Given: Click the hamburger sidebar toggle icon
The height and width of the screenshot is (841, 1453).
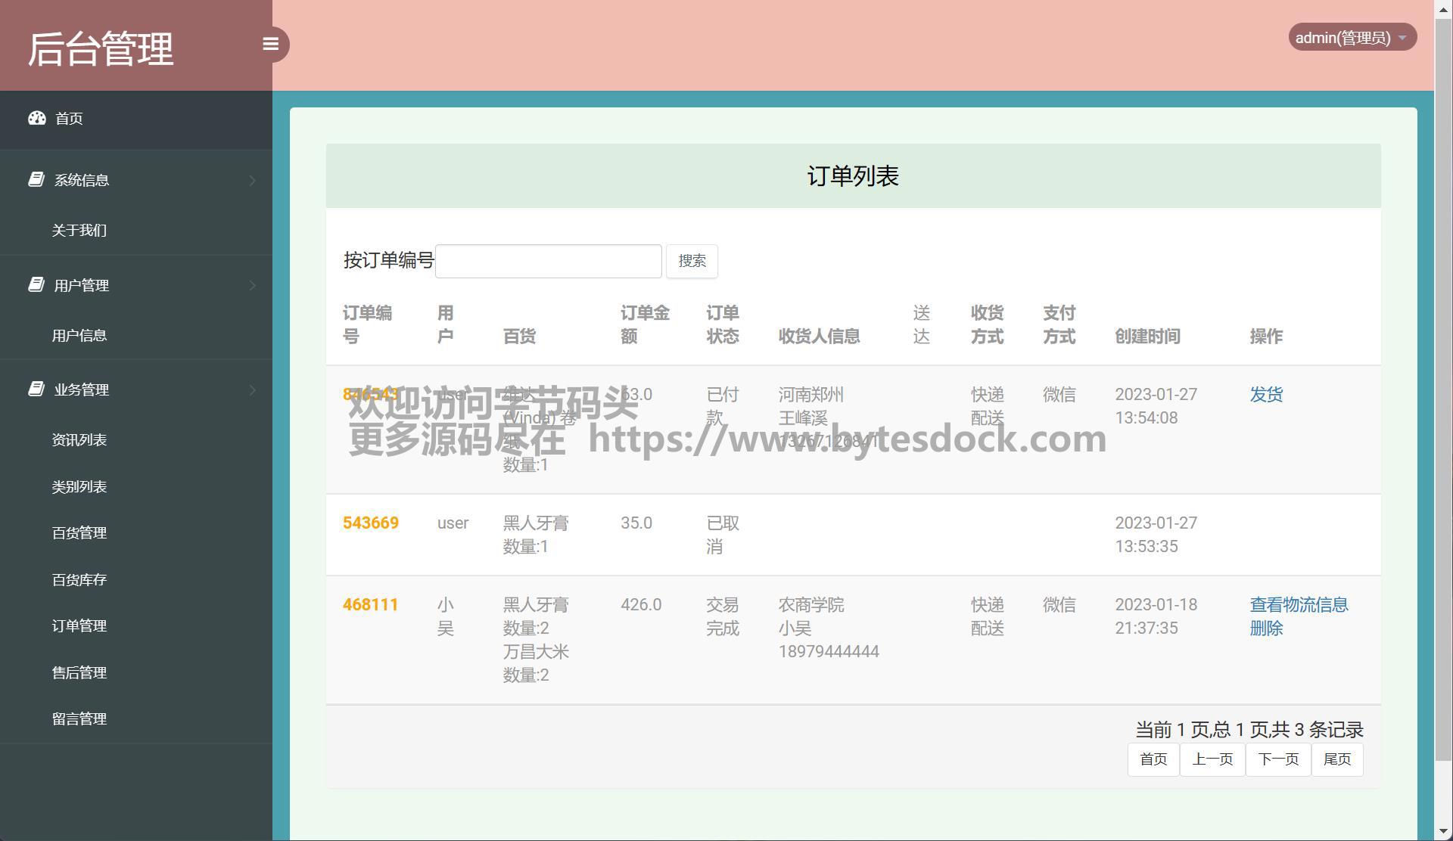Looking at the screenshot, I should [x=270, y=44].
